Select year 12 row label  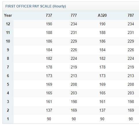[8, 24]
